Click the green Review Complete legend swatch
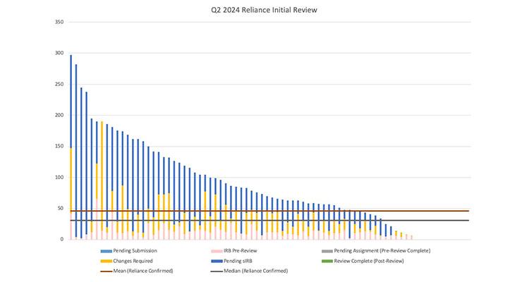 [x=328, y=261]
